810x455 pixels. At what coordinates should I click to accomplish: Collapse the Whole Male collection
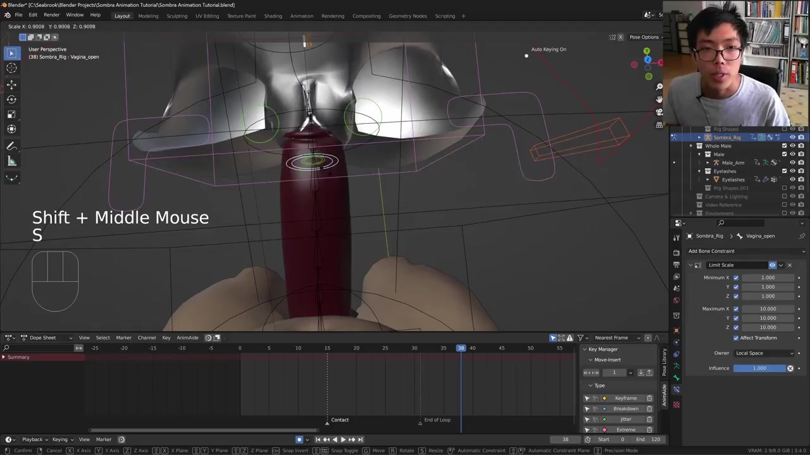[x=691, y=146]
